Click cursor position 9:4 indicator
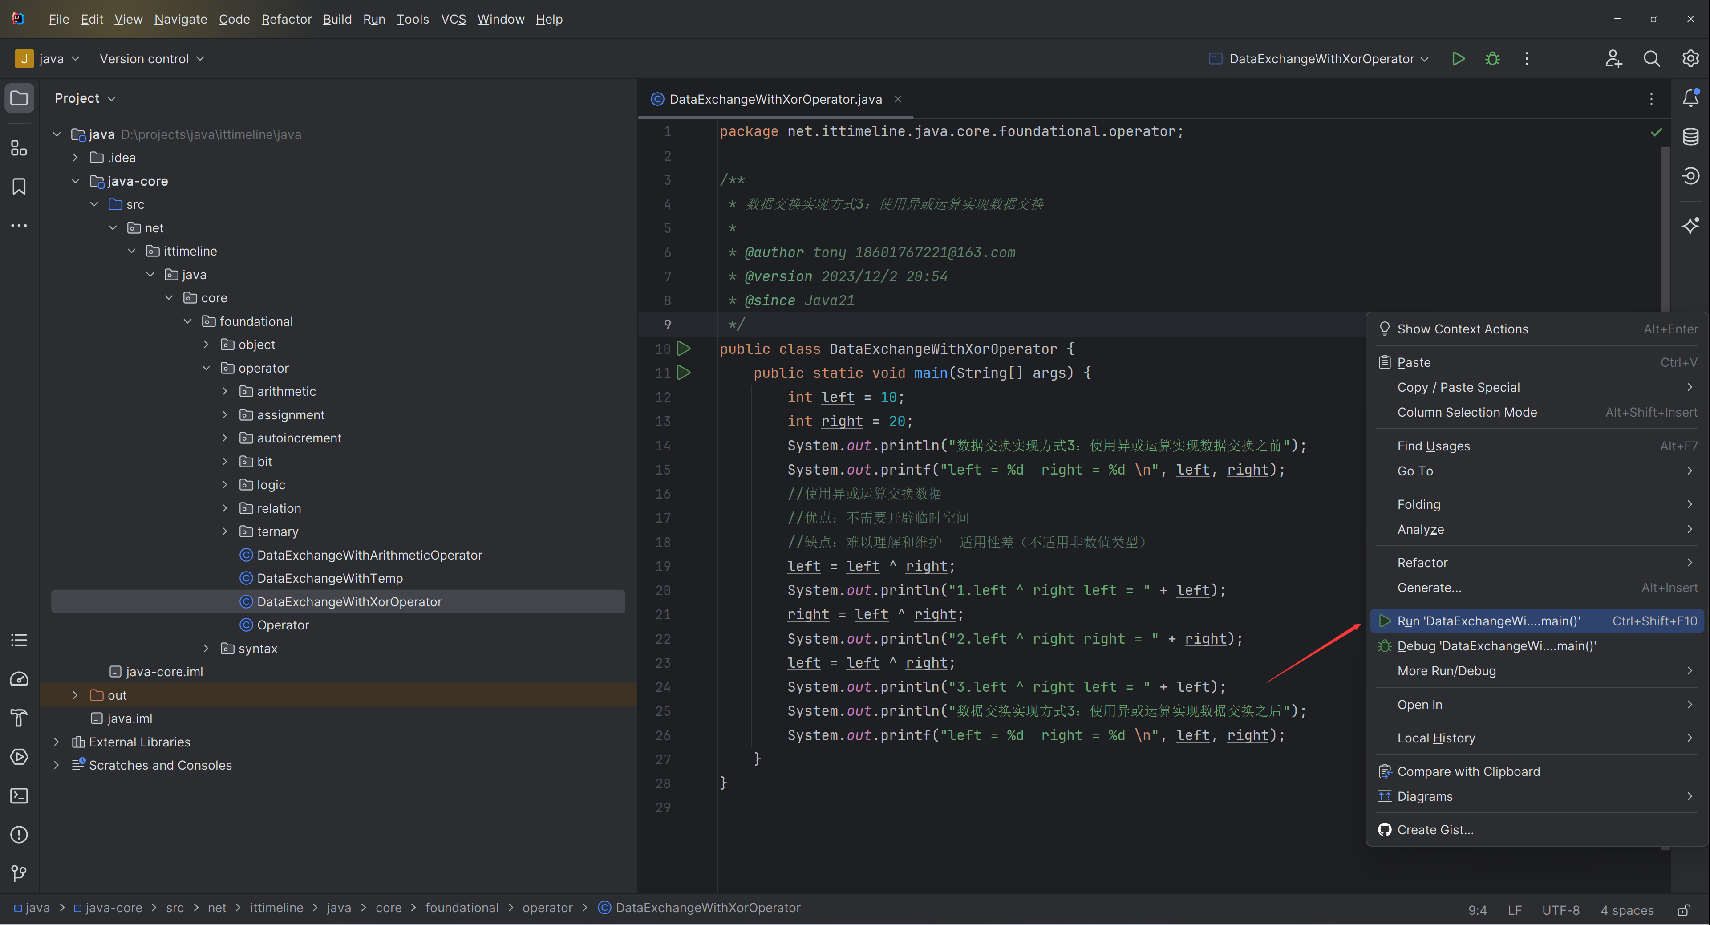The image size is (1710, 925). (x=1477, y=910)
